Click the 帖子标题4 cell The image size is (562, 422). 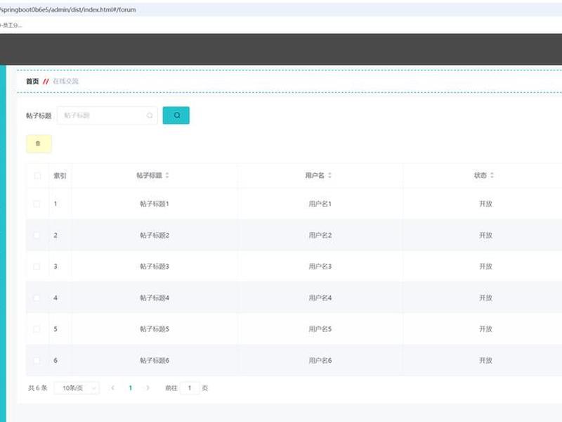(155, 298)
